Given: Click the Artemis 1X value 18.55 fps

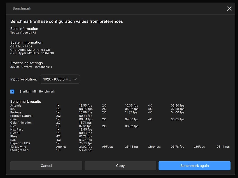Looking at the screenshot, I should coord(86,105).
